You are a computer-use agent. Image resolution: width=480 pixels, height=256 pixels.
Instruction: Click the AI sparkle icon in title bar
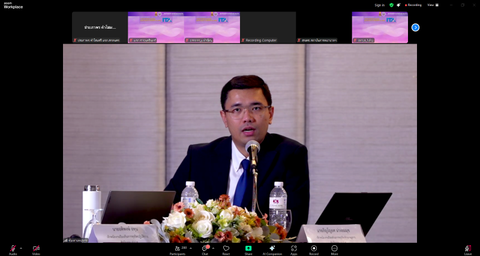coord(399,5)
